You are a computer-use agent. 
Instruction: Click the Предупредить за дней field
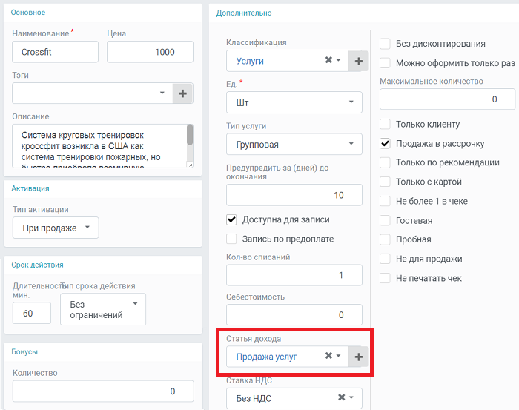click(x=294, y=195)
